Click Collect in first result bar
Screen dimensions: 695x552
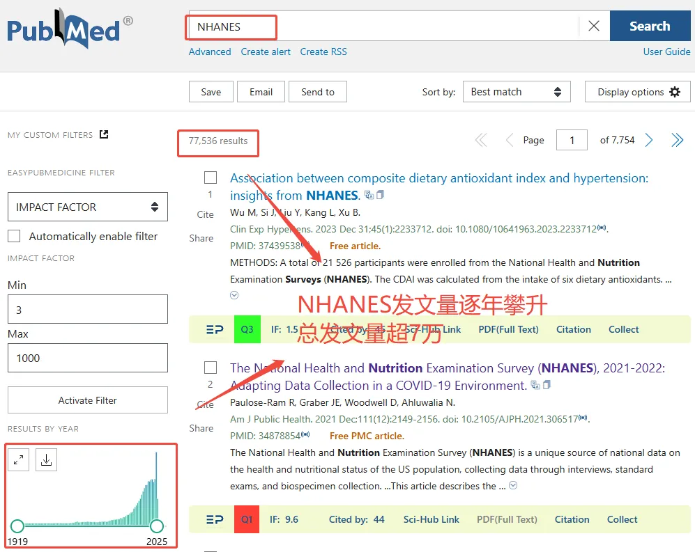pos(624,329)
